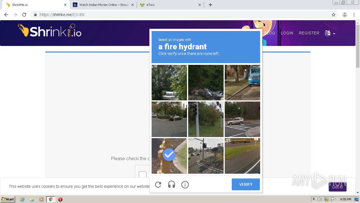This screenshot has width=360, height=203.
Task: Click the ShrinkMe.io logo
Action: (x=50, y=30)
